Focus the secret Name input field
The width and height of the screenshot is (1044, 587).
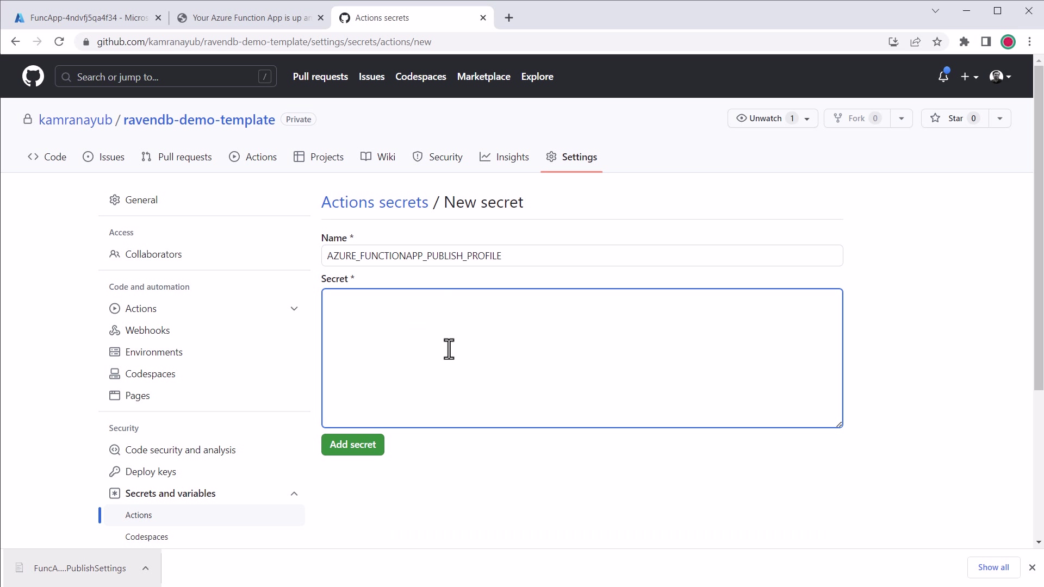coord(582,255)
